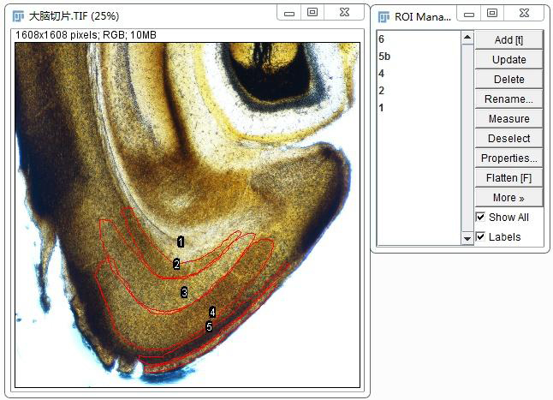
Task: Disable the Labels checkbox
Action: [480, 236]
